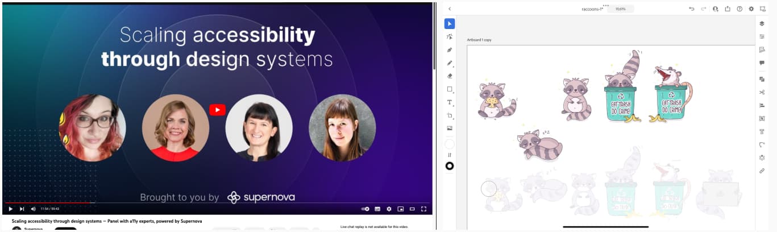The width and height of the screenshot is (777, 232).
Task: Click the sleeping raccoon illustration
Action: (539, 145)
